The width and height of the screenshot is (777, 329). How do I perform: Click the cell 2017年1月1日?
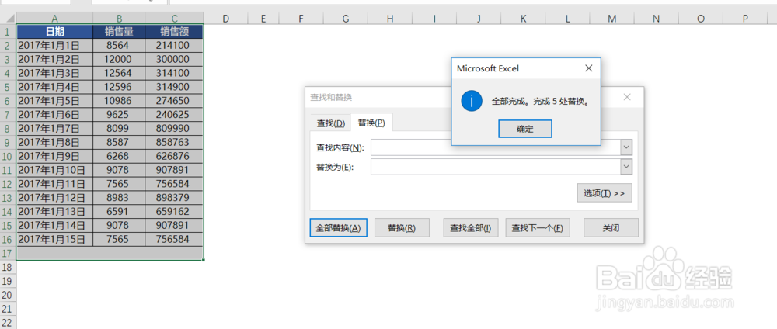tap(54, 46)
